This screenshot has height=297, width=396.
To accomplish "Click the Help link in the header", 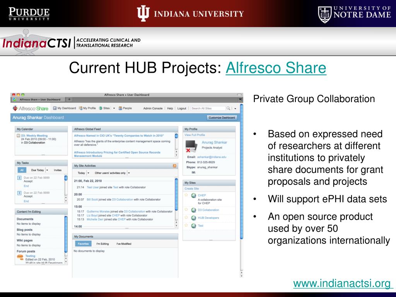I will (170, 108).
